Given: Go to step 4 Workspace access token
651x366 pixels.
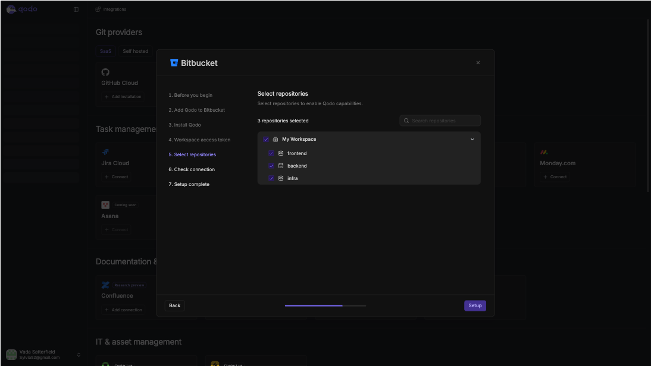Looking at the screenshot, I should 199,140.
